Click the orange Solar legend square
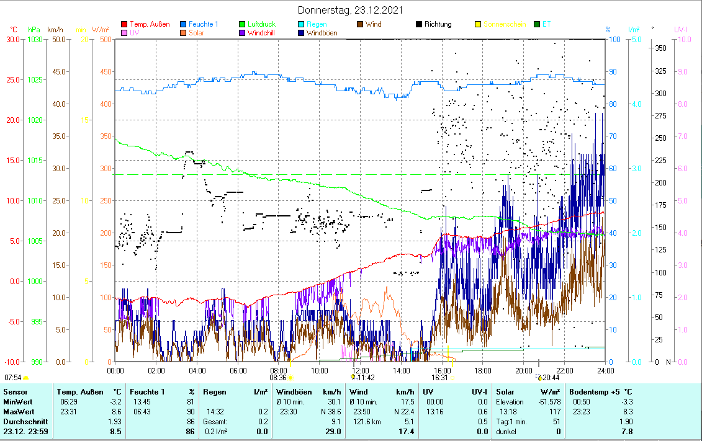This screenshot has height=441, width=702. coord(184,33)
